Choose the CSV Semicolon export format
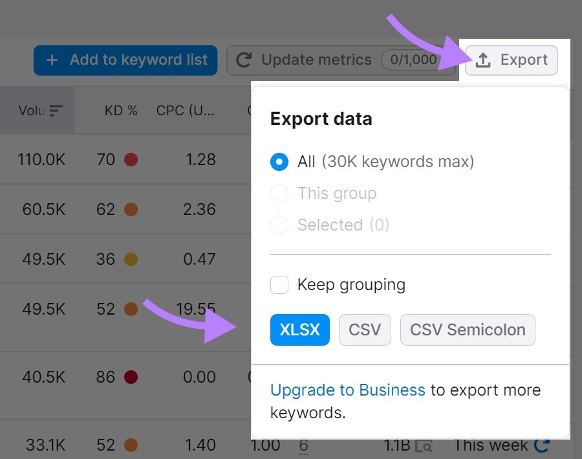The height and width of the screenshot is (459, 582). click(467, 330)
